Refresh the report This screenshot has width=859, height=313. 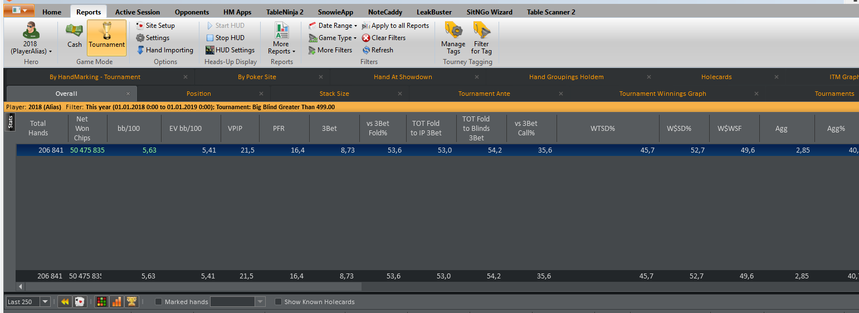pyautogui.click(x=378, y=50)
